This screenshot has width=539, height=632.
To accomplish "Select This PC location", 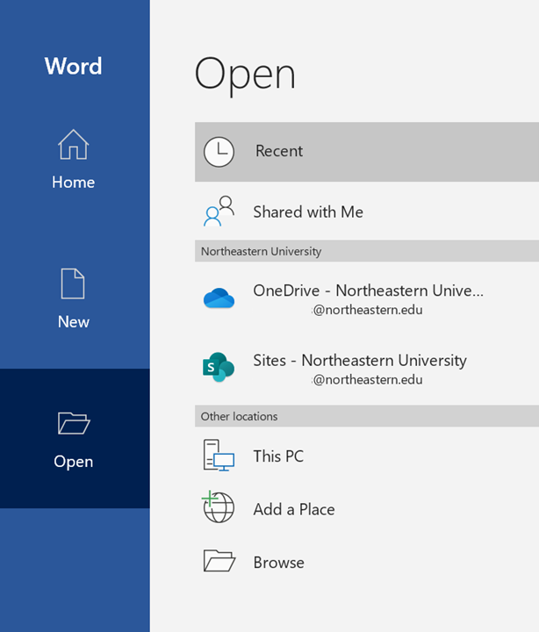I will (x=367, y=456).
